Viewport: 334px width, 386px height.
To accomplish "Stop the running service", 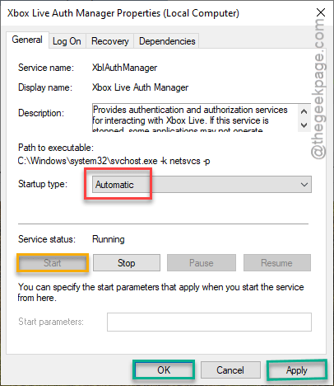I will point(127,263).
